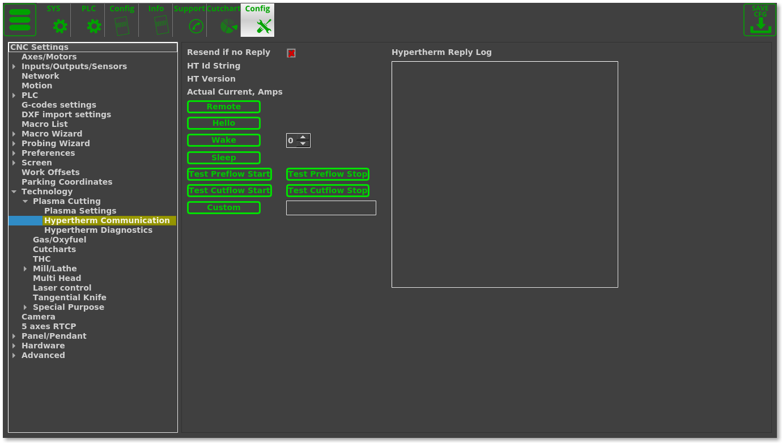This screenshot has width=782, height=443.
Task: Open the hamburger main menu
Action: pos(20,20)
